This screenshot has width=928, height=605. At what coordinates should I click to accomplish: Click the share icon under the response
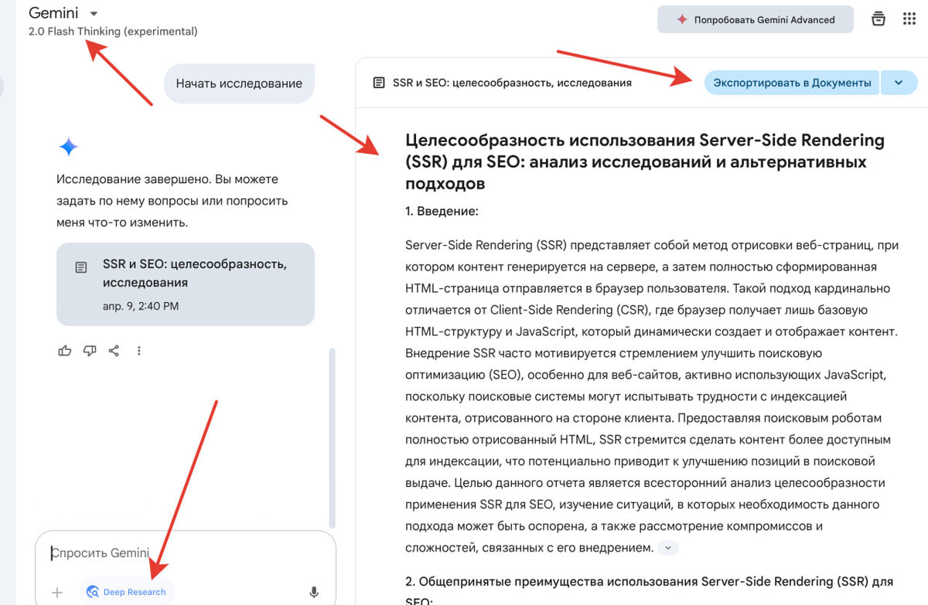(114, 351)
